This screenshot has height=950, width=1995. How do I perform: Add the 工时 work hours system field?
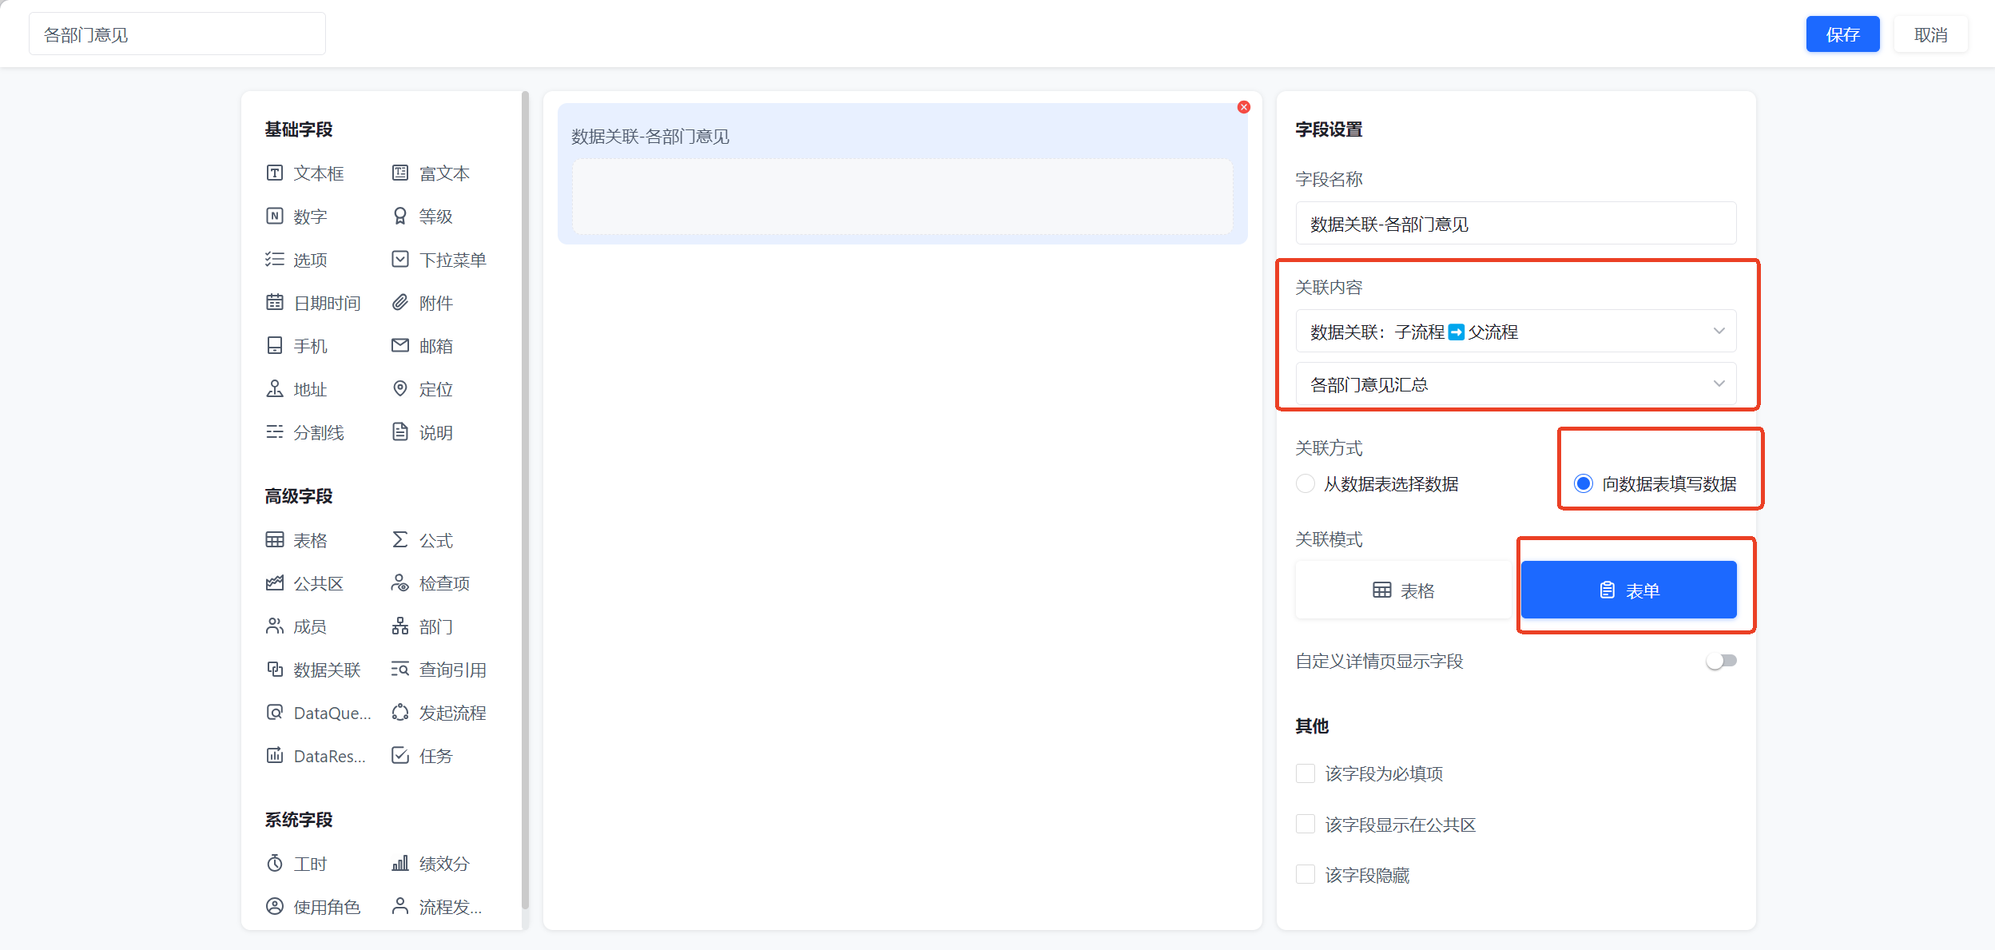coord(296,863)
